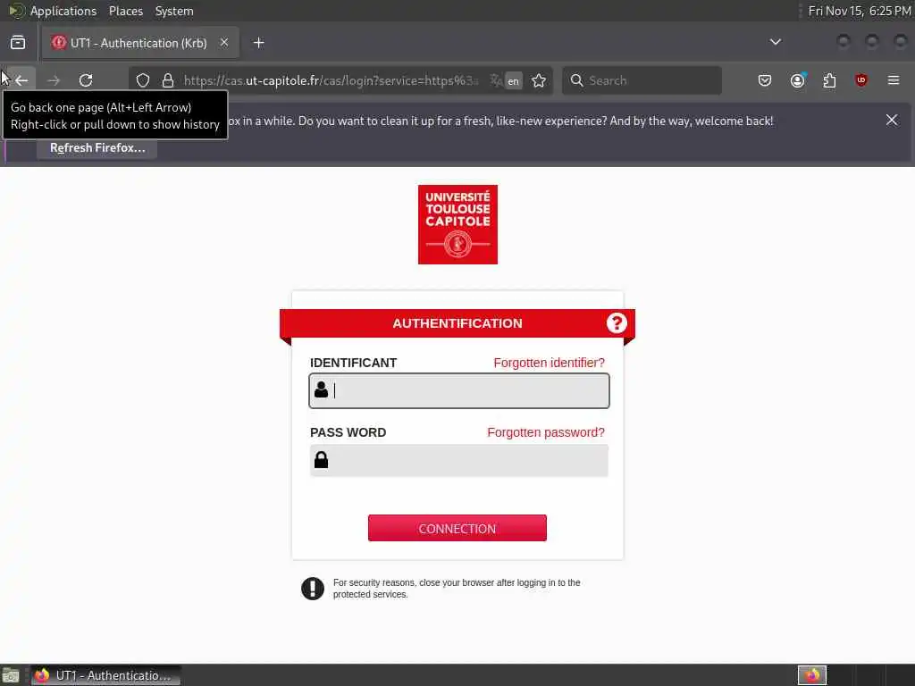Click the Firefox taskbar window button
Image resolution: width=915 pixels, height=686 pixels.
coord(105,675)
